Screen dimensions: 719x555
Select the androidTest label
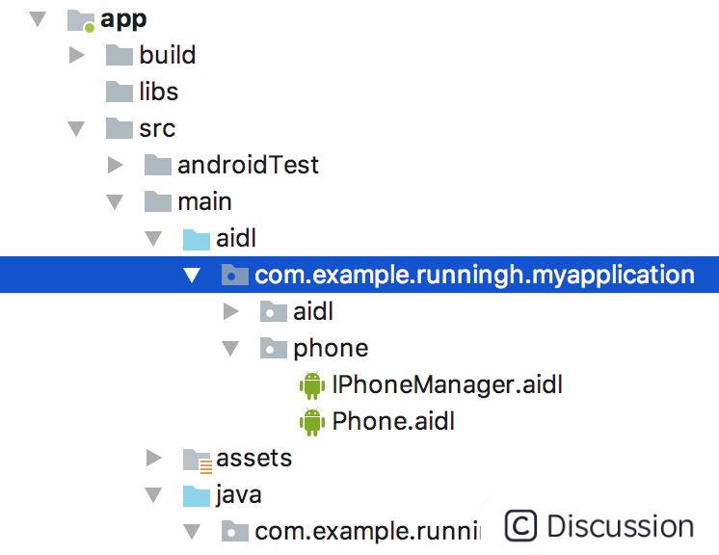[248, 165]
